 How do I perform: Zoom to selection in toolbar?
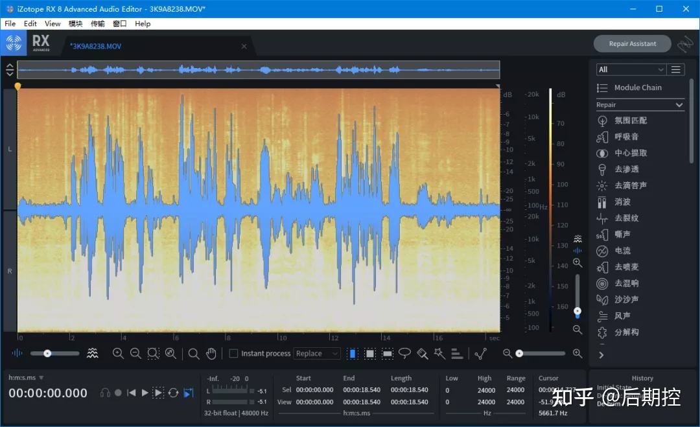click(x=153, y=354)
